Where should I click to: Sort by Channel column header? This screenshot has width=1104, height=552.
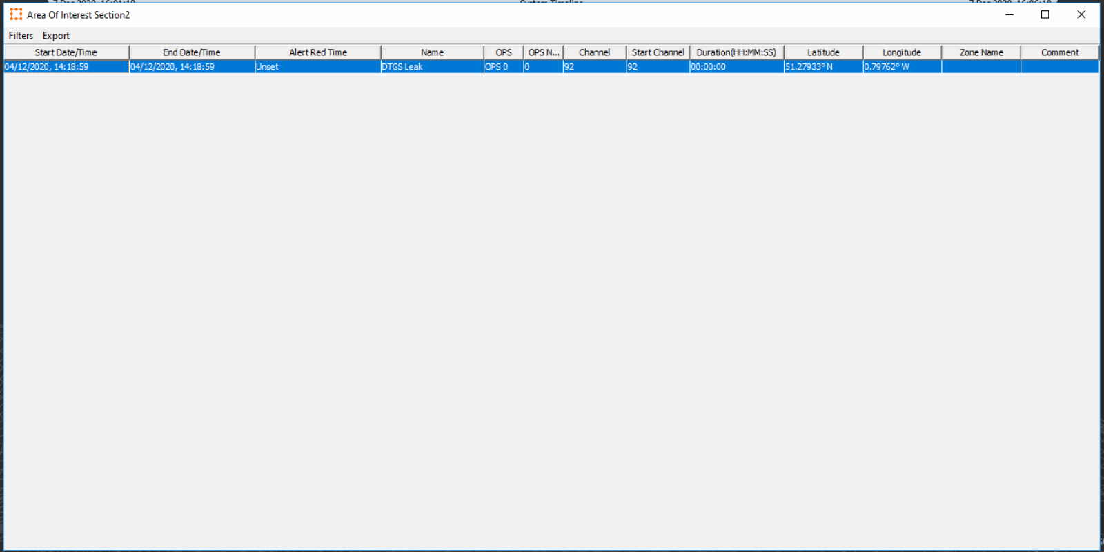tap(595, 52)
